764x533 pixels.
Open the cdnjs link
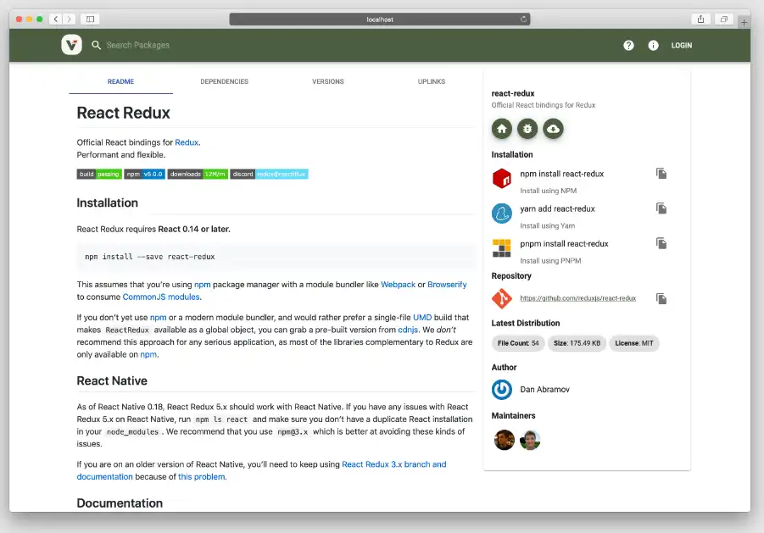408,330
